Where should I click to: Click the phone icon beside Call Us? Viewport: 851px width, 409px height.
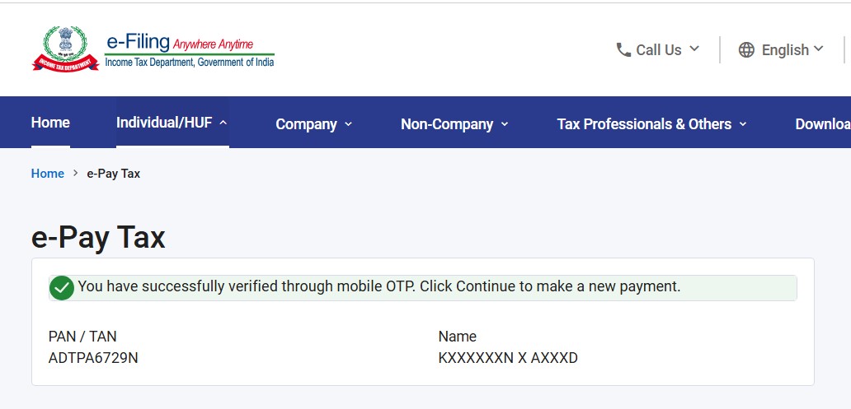pyautogui.click(x=623, y=50)
